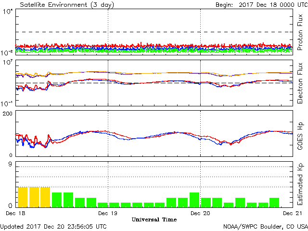308x231 pixels.
Task: Click the 'Estimated Kp' axis label
Action: click(300, 184)
